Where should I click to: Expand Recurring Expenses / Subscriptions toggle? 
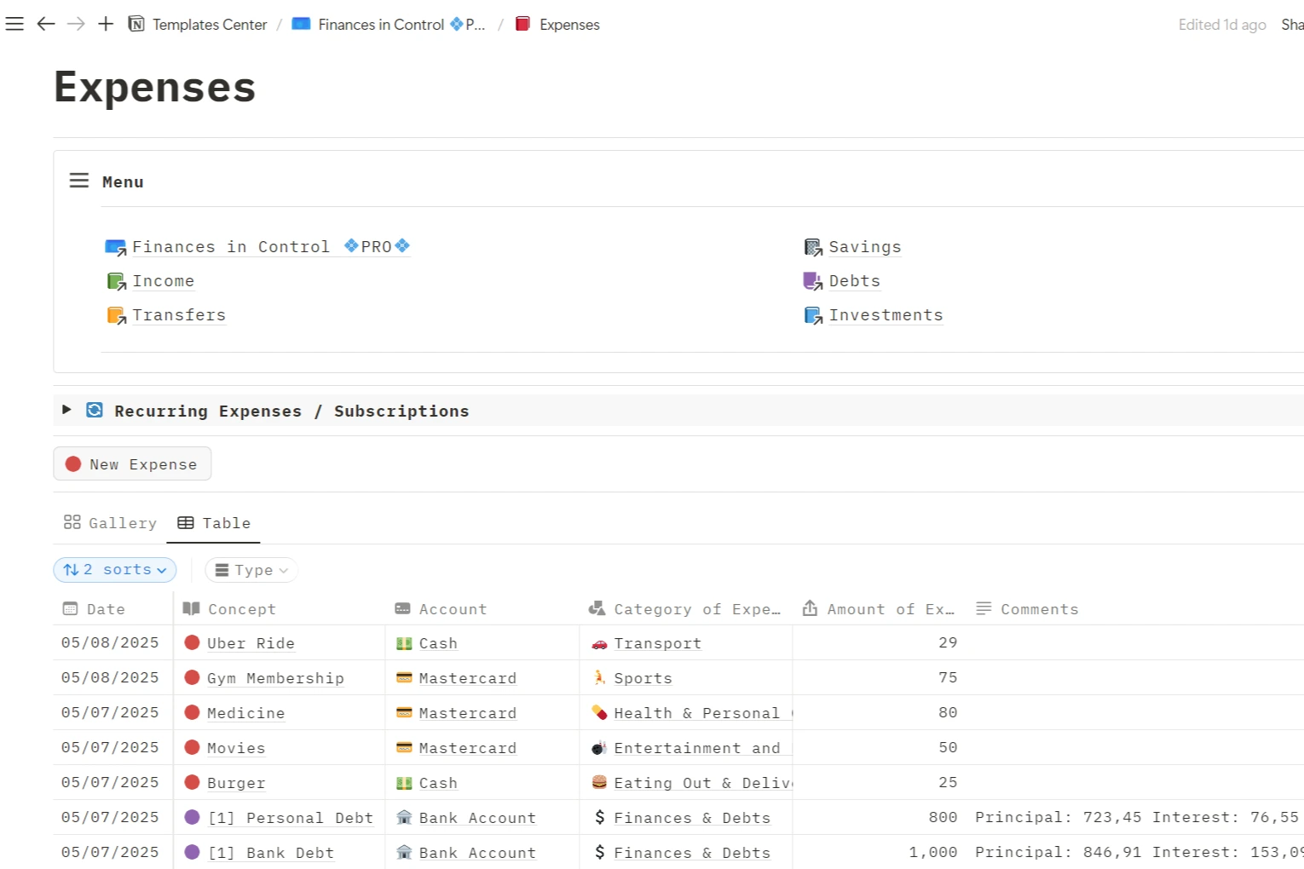point(66,410)
